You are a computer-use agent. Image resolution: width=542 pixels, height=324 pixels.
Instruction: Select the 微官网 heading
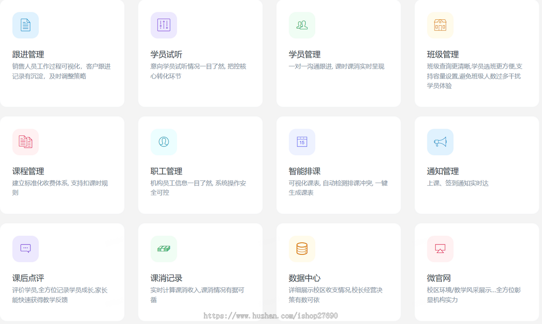(x=439, y=278)
